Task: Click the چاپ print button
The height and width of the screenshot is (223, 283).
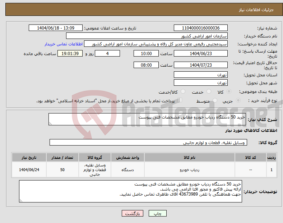Action: pyautogui.click(x=157, y=213)
